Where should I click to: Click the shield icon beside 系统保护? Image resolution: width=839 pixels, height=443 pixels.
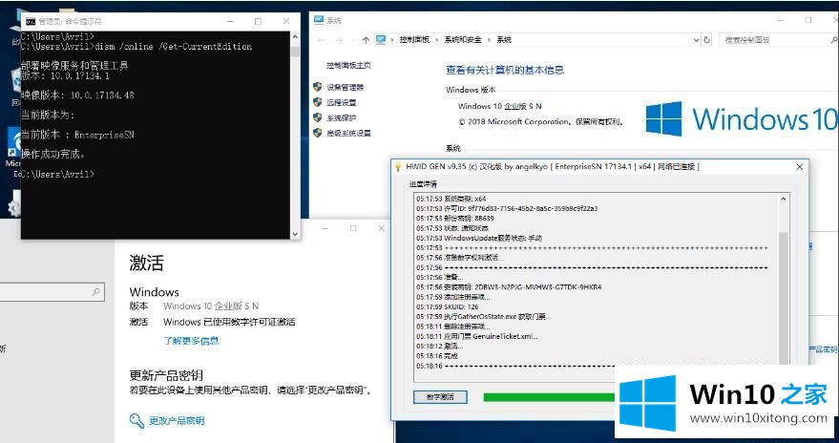(317, 117)
